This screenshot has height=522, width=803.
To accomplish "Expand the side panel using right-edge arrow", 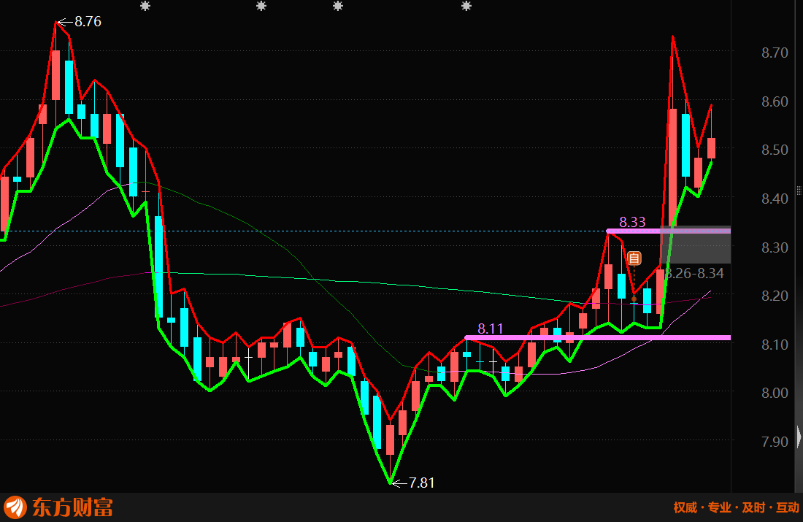I will coord(799,437).
